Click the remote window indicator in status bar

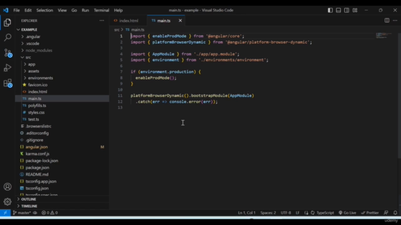5,212
